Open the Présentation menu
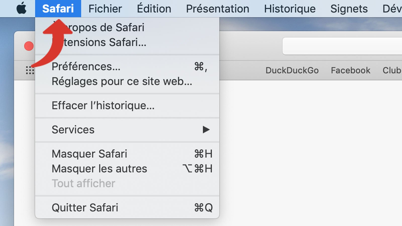Image resolution: width=402 pixels, height=226 pixels. click(x=217, y=8)
